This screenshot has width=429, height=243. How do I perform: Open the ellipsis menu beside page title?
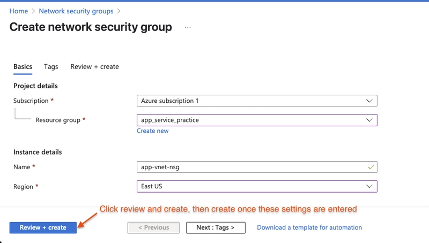tap(188, 28)
